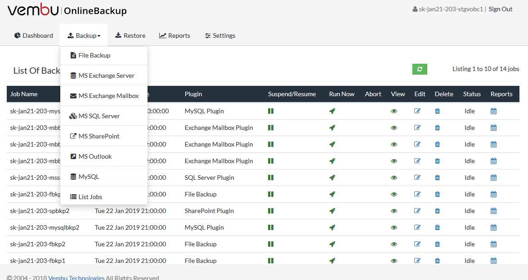Select the sk-jan21-203-fbkp1 job name
The image size is (528, 280).
pyautogui.click(x=38, y=261)
